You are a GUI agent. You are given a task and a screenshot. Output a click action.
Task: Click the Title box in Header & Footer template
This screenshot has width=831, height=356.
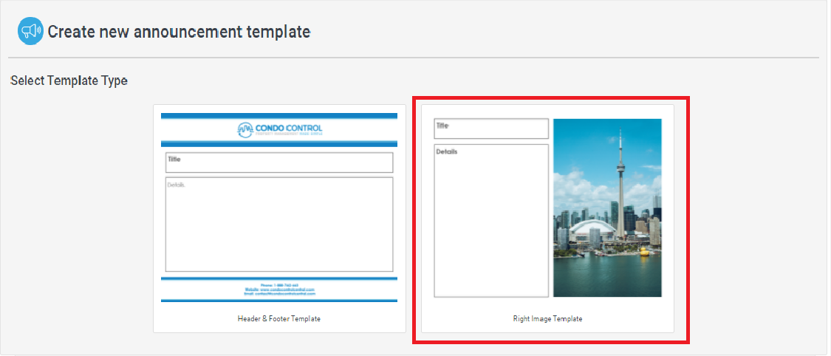[279, 162]
